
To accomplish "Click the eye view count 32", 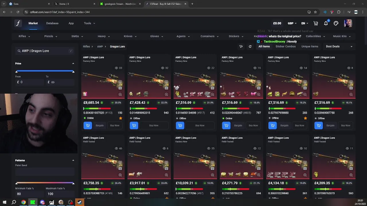I will [165, 68].
